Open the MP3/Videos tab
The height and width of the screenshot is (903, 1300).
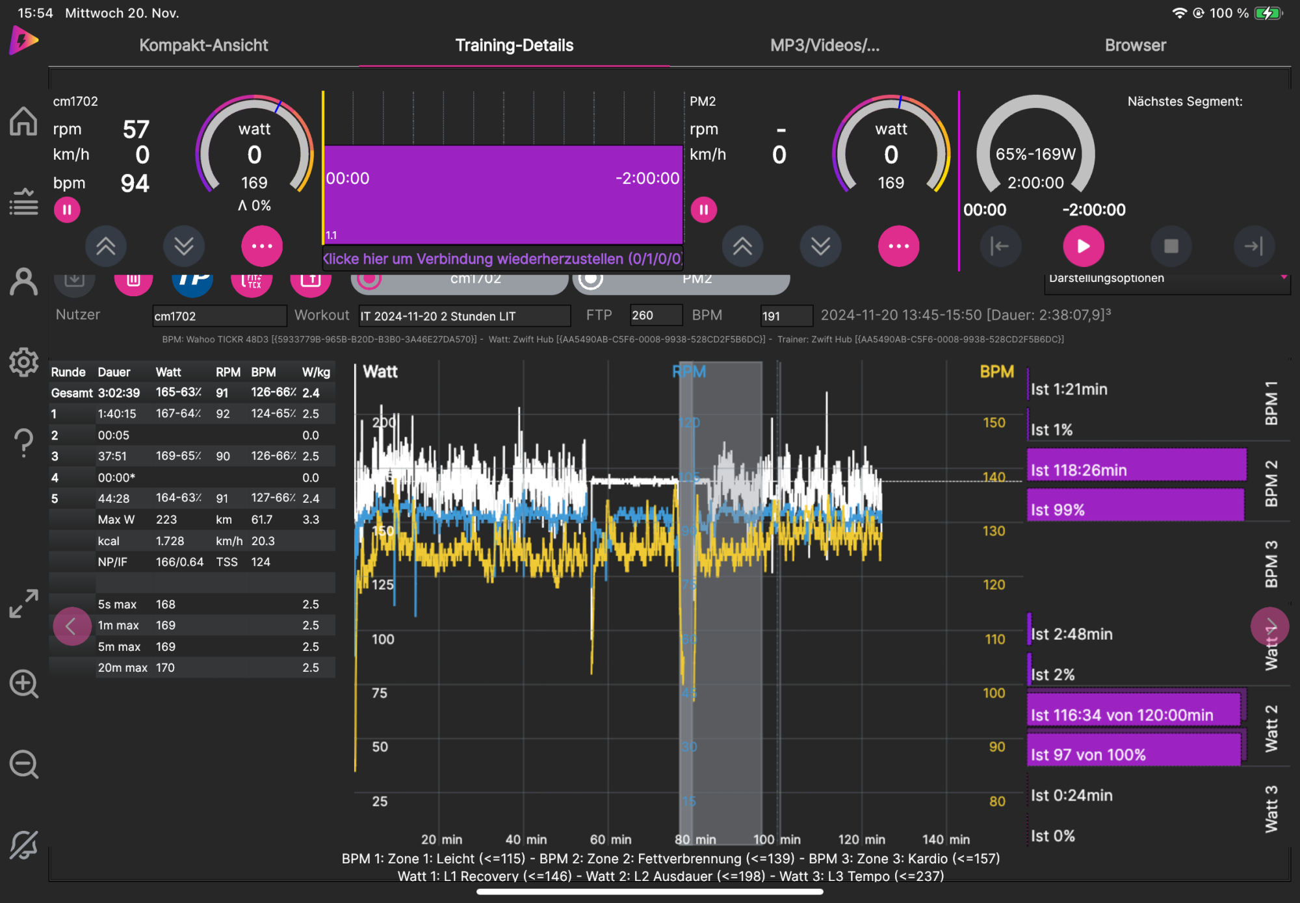825,45
